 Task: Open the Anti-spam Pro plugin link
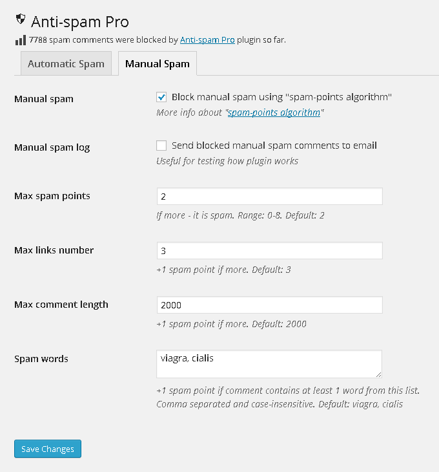[207, 40]
